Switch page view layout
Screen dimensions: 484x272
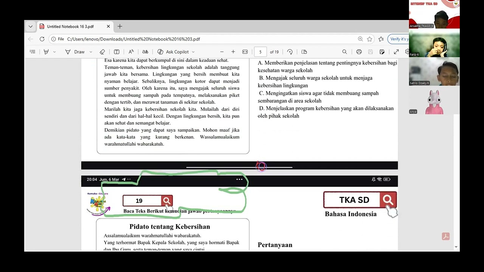pos(304,52)
